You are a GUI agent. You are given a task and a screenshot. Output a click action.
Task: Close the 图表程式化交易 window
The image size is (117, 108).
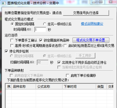pyautogui.click(x=111, y=2)
